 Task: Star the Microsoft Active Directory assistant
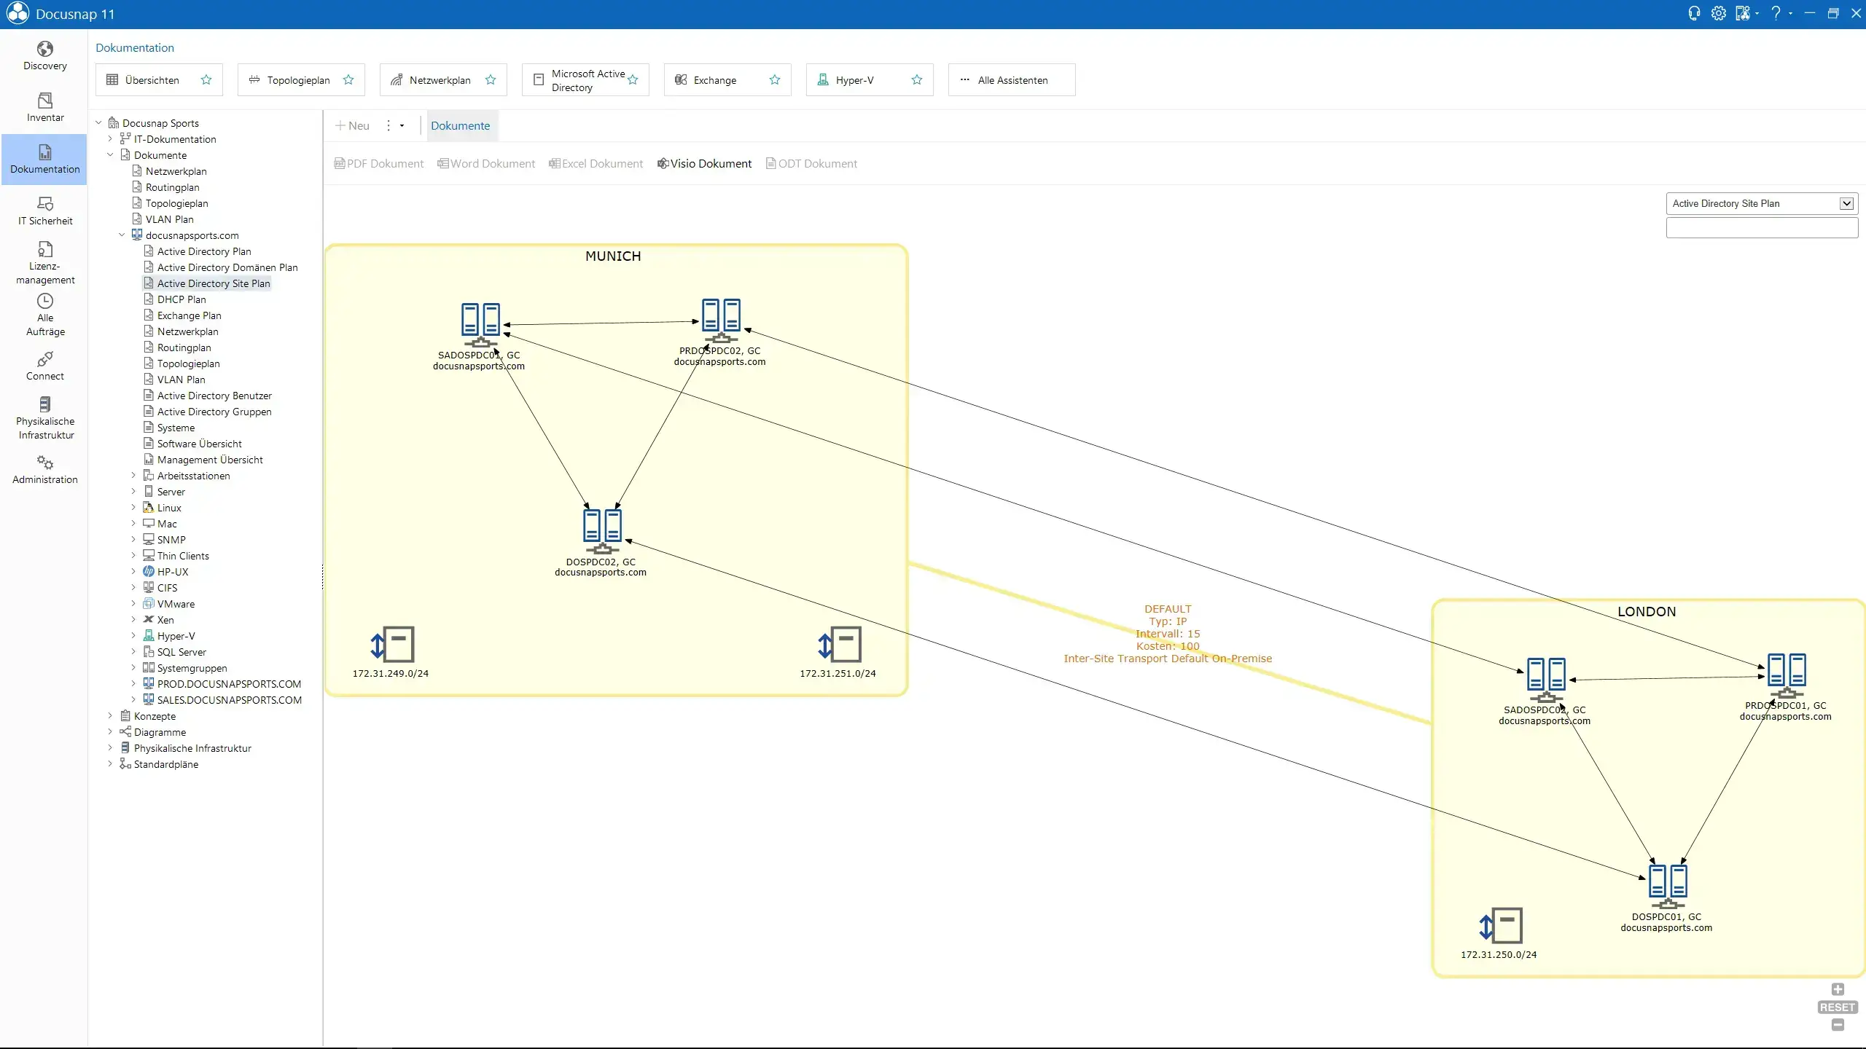coord(633,80)
